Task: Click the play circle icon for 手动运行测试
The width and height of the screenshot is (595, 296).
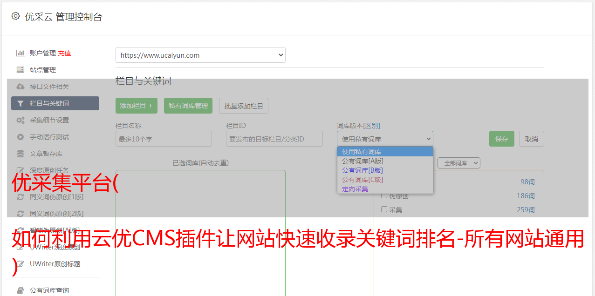Action: tap(20, 137)
